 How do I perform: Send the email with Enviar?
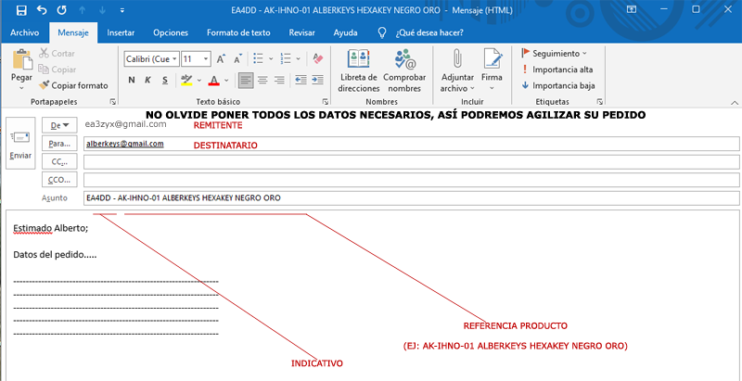(20, 143)
